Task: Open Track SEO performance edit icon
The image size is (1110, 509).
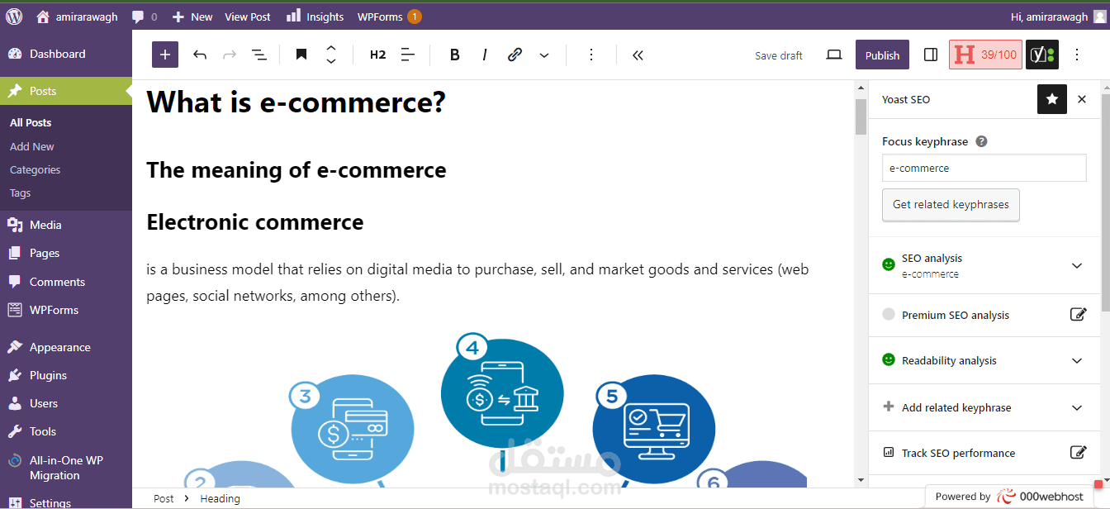Action: click(1078, 452)
